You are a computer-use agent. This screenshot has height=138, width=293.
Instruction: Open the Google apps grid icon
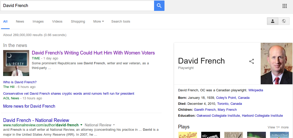coord(285,6)
